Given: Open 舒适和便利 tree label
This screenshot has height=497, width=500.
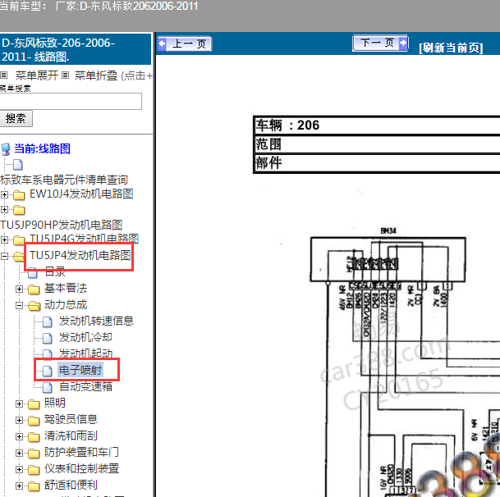Looking at the screenshot, I should point(71,485).
